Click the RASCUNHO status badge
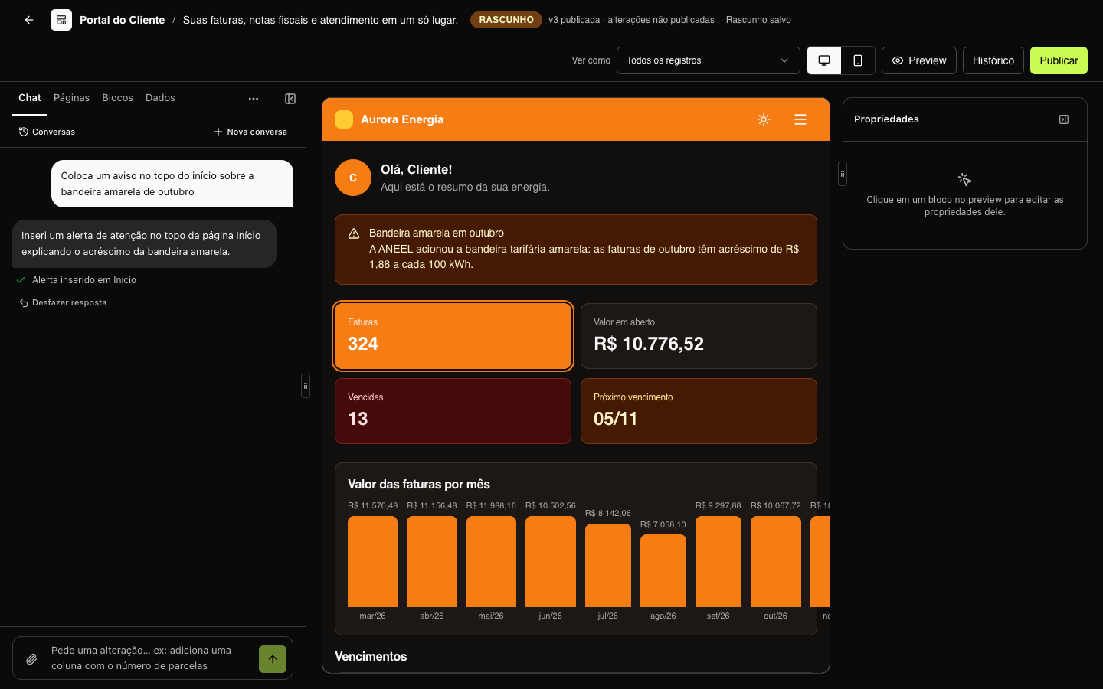Image resolution: width=1103 pixels, height=689 pixels. [506, 20]
